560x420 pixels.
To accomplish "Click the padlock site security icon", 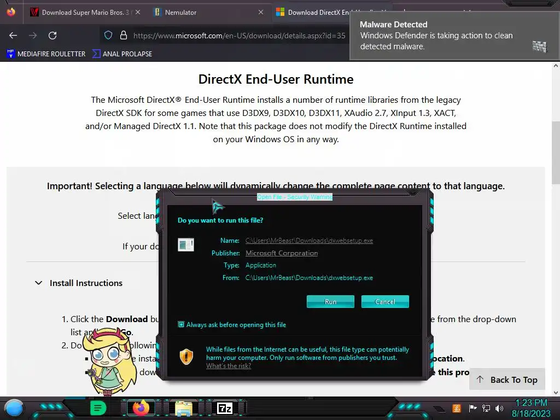I will point(124,35).
